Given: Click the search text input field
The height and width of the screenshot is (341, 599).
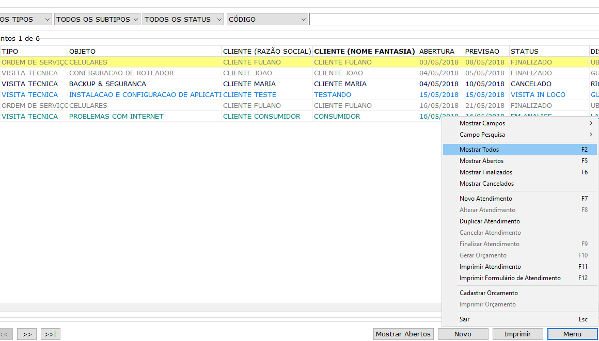Looking at the screenshot, I should pyautogui.click(x=453, y=19).
